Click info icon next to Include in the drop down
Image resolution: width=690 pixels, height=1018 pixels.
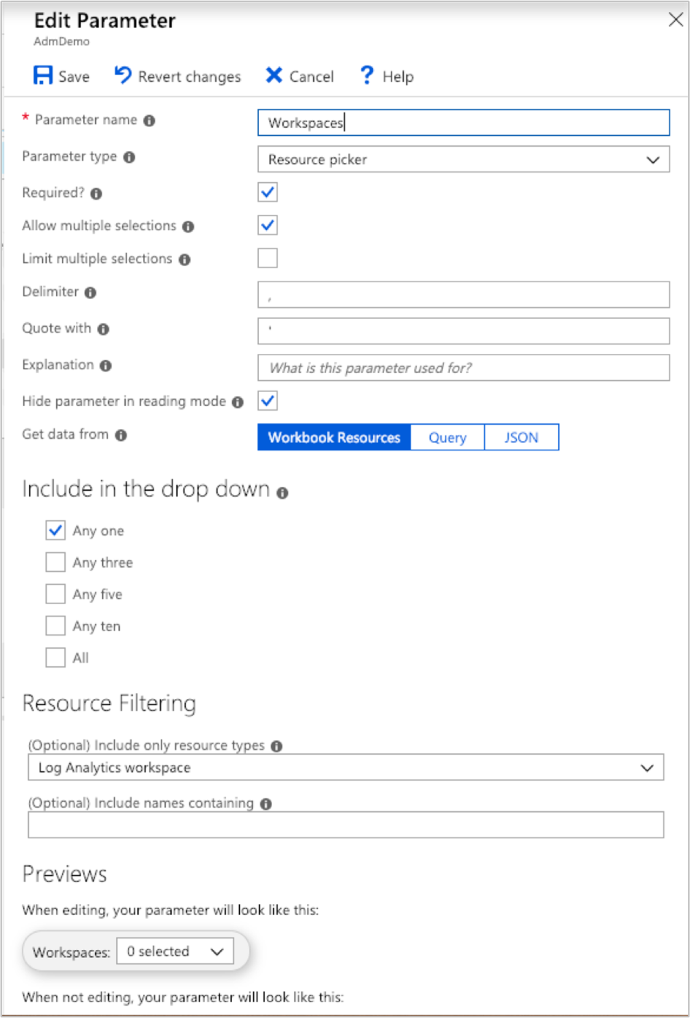(283, 493)
